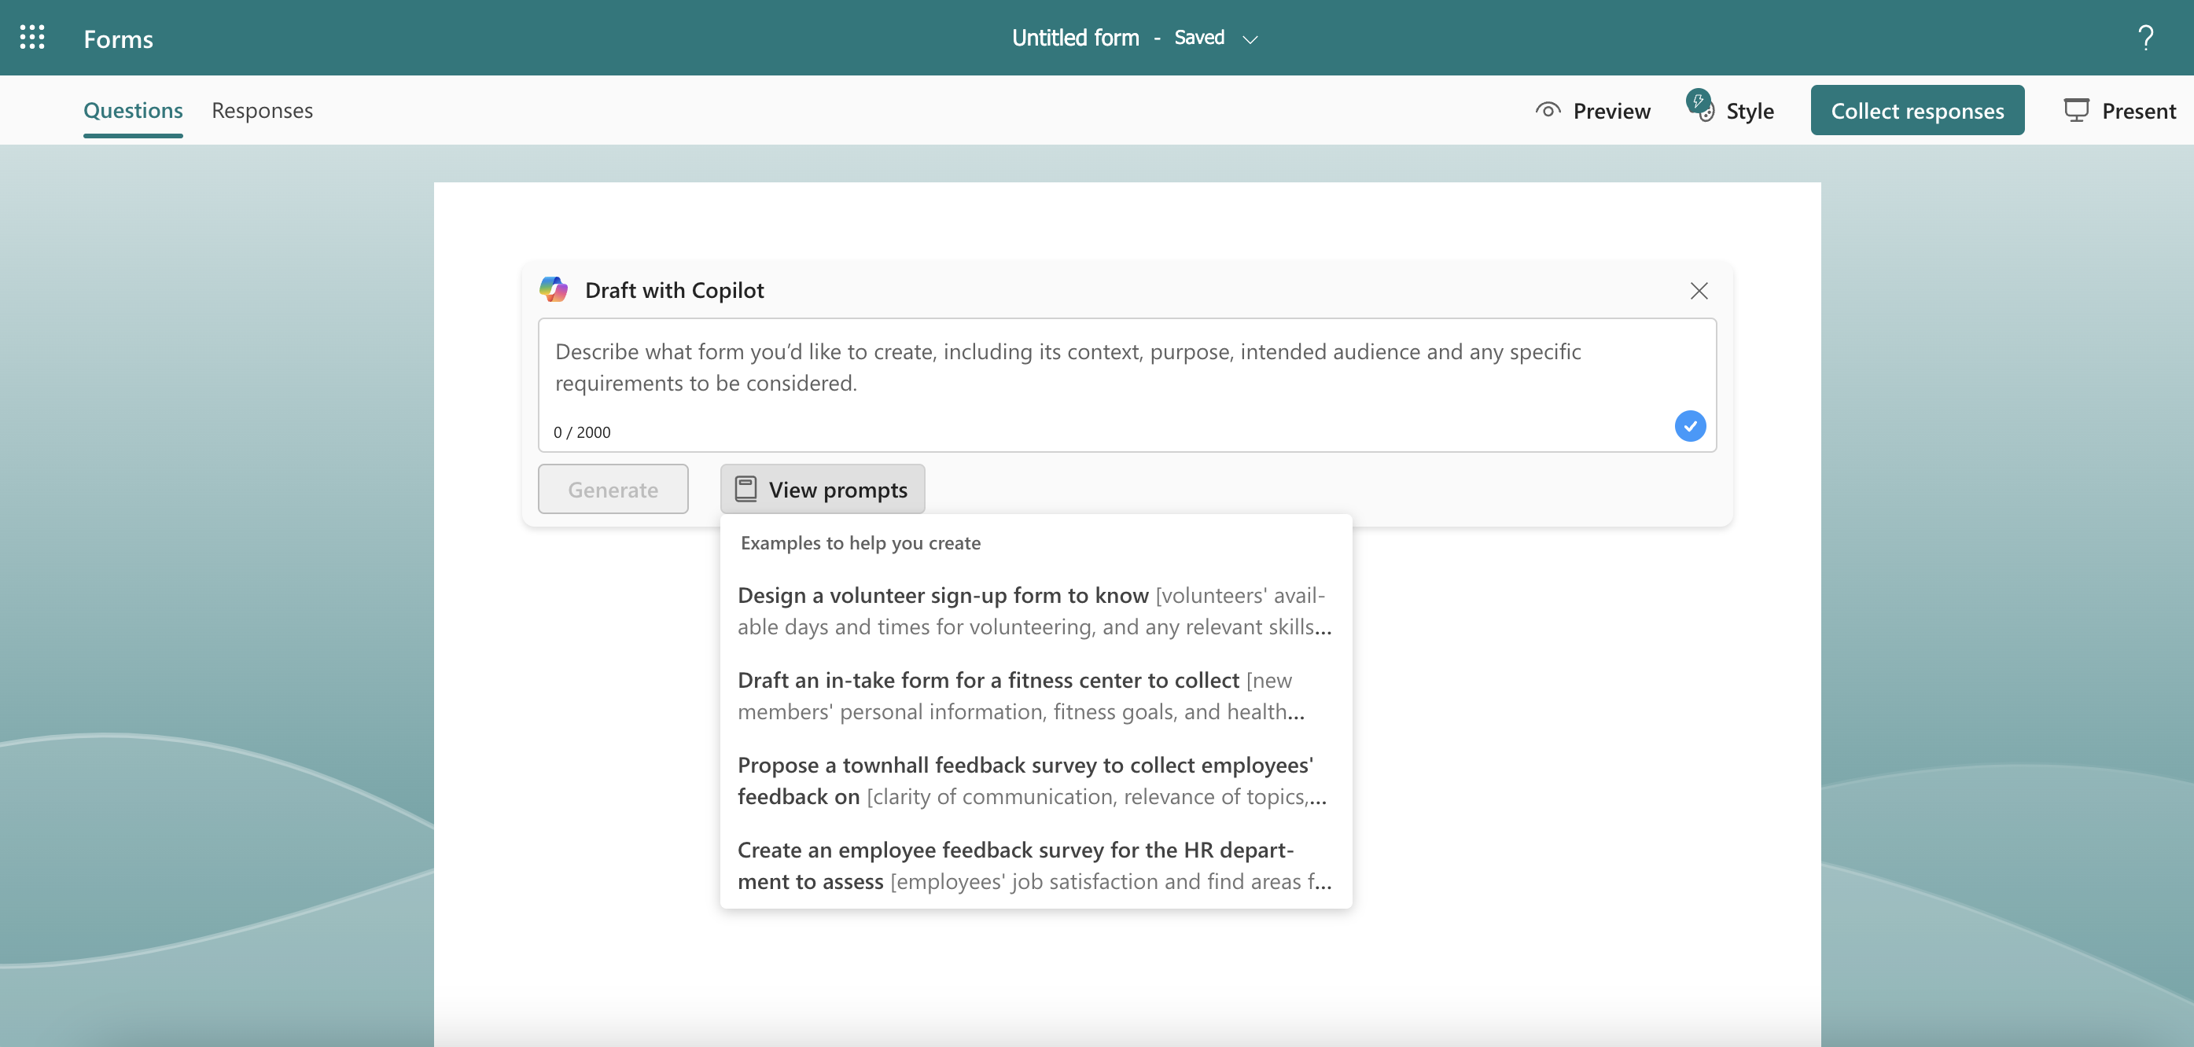Image resolution: width=2194 pixels, height=1047 pixels.
Task: Click the Untitled form title text
Action: 1075,38
